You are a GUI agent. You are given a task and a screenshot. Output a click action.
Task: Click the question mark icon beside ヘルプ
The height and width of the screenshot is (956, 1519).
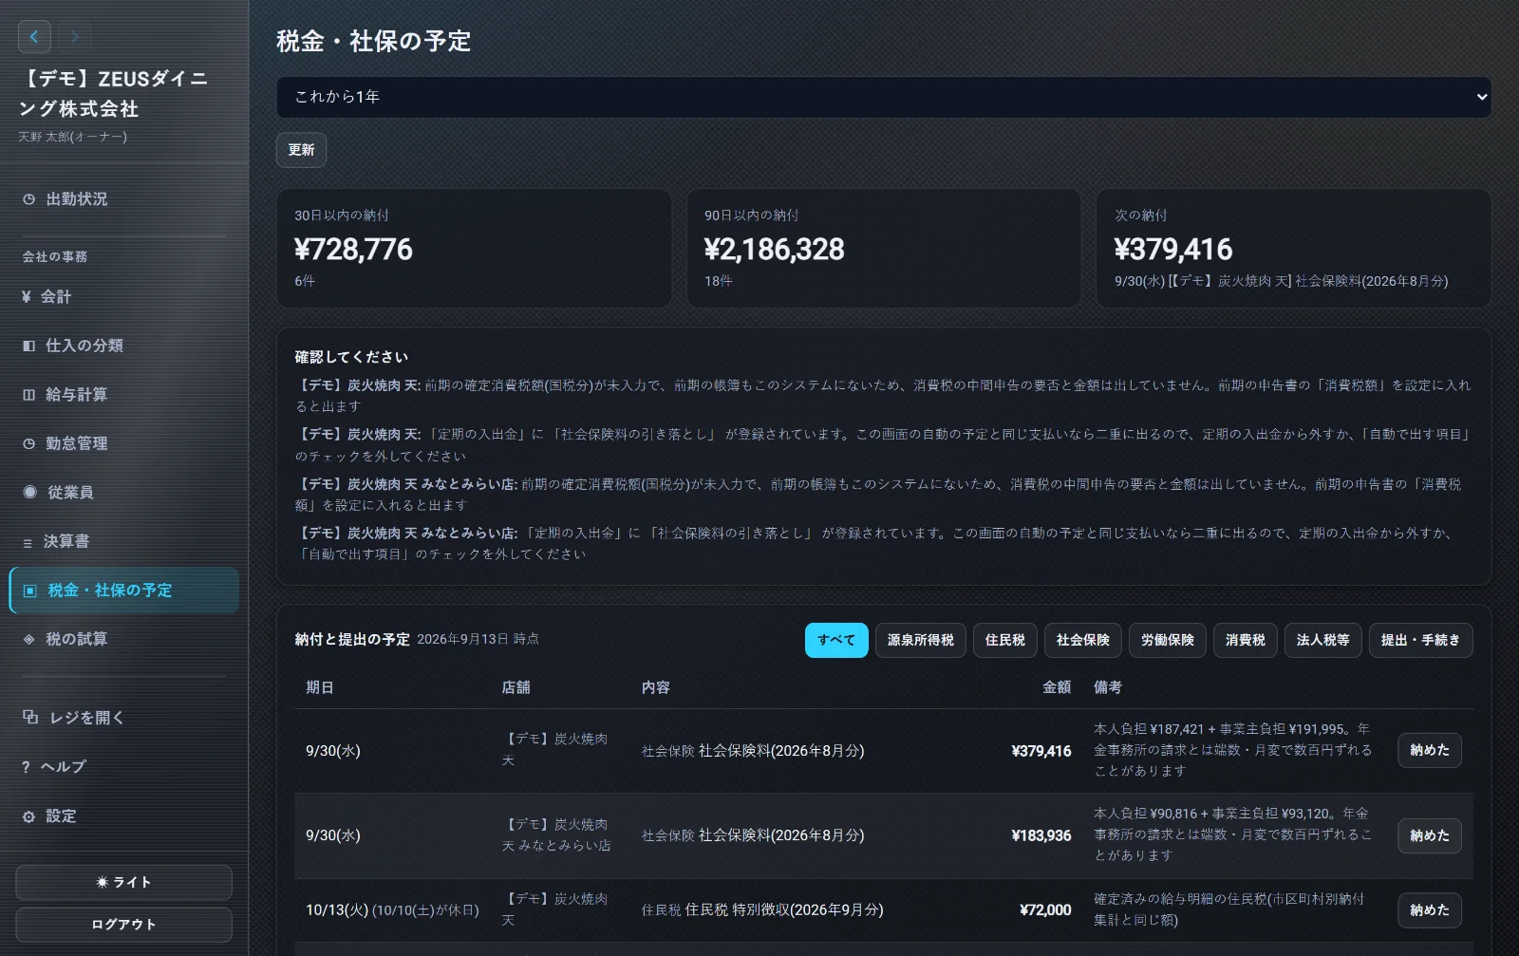click(26, 767)
